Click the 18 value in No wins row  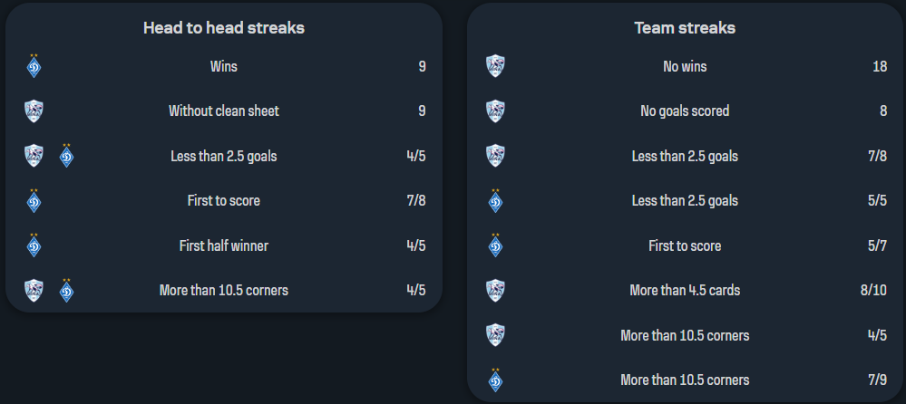tap(880, 66)
